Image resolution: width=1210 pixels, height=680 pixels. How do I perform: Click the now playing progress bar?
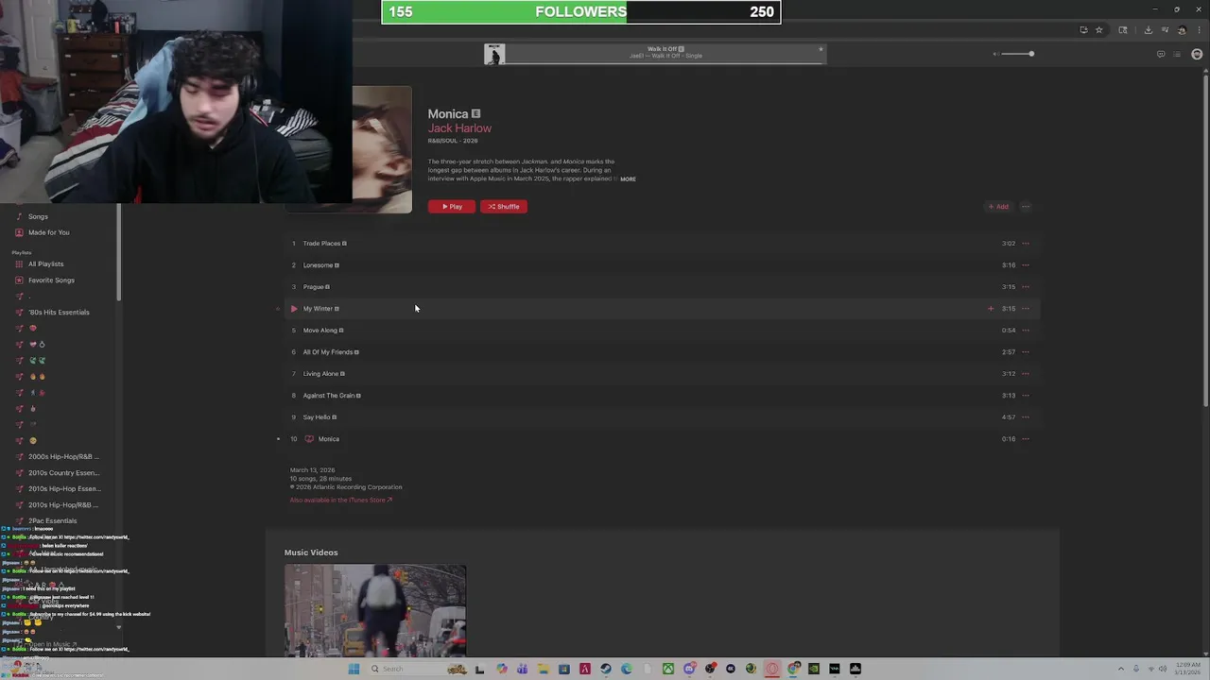(x=665, y=63)
